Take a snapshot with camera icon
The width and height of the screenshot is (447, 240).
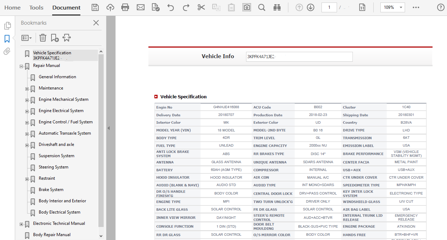(x=247, y=7)
